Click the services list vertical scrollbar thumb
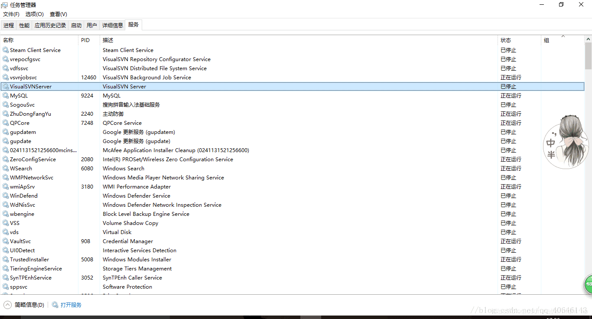 click(588, 56)
